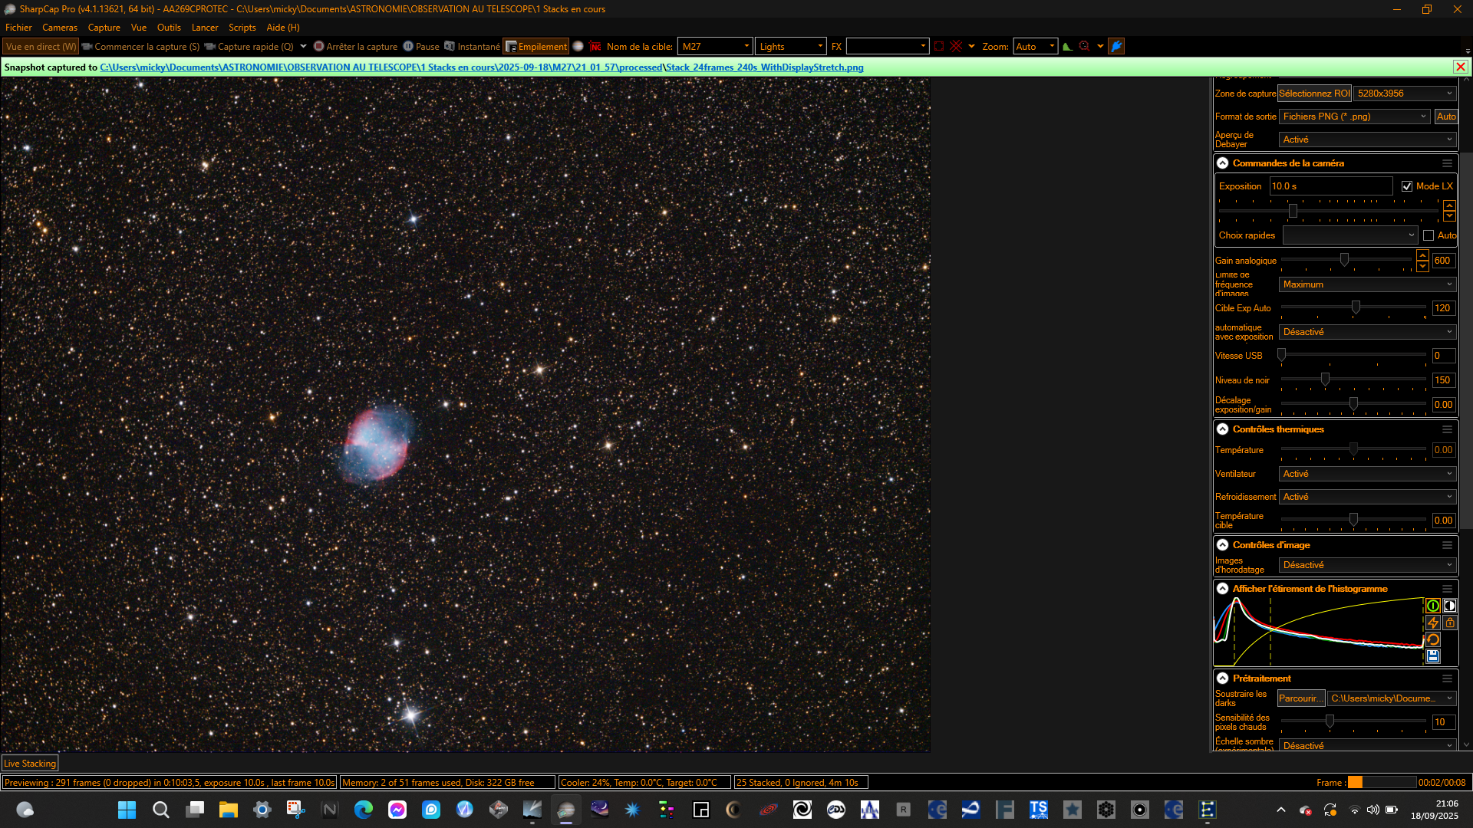Click the Sensibilité des pixels chauds slider

click(1353, 722)
